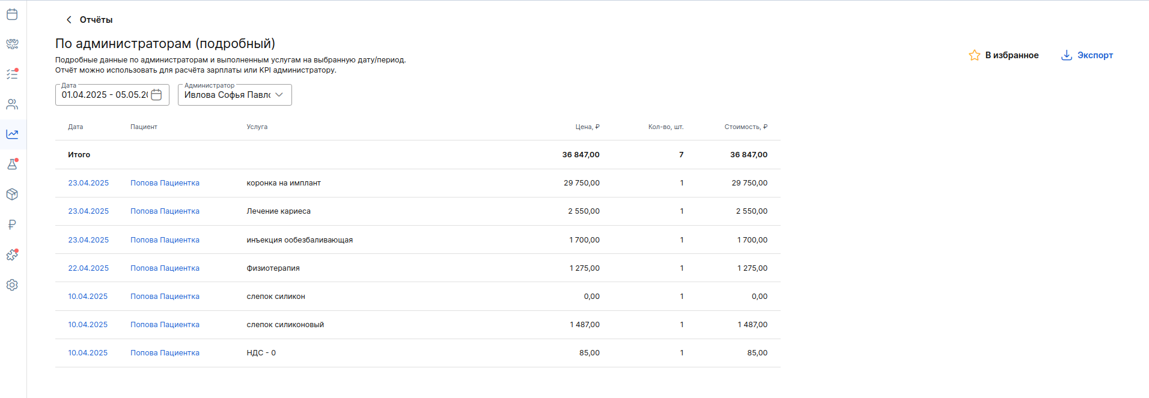This screenshot has width=1149, height=398.
Task: Open Попова Пациентка in НДС - 0 row
Action: pos(165,353)
